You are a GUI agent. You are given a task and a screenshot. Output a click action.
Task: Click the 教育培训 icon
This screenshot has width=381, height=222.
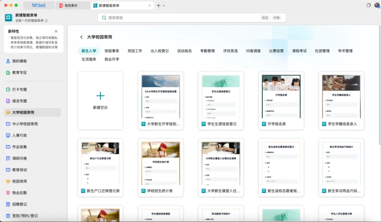coord(8,170)
